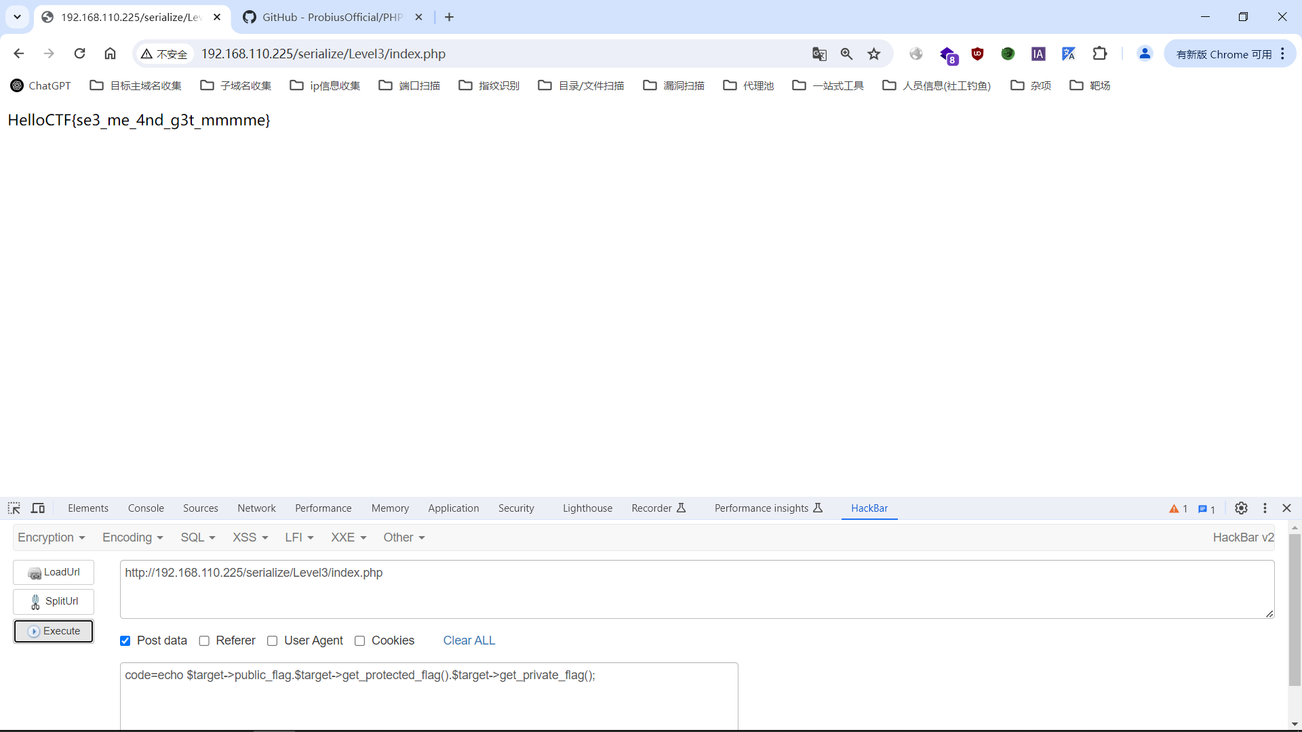Click the DevTools vertical scrollbar thumb
The image size is (1302, 732).
coord(1295,610)
